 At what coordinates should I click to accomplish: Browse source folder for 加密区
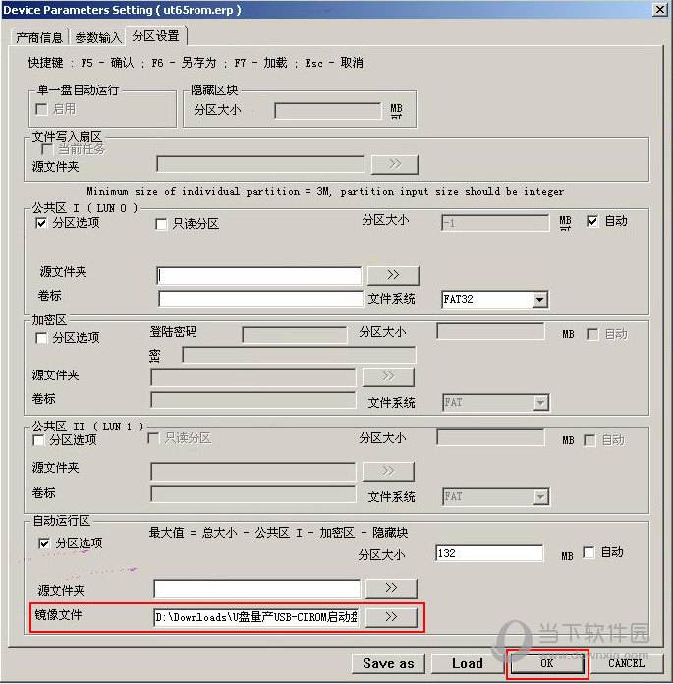388,377
